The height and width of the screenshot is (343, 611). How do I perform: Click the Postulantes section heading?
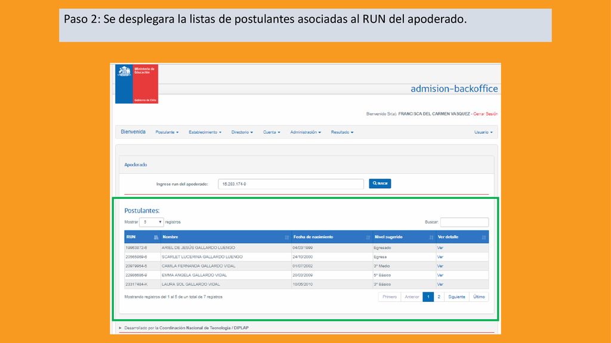tap(142, 211)
